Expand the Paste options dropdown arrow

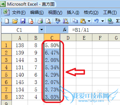click(x=89, y=21)
